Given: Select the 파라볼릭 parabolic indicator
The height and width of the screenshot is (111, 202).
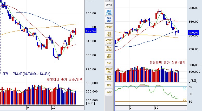Looking at the screenshot, I should [109, 56].
